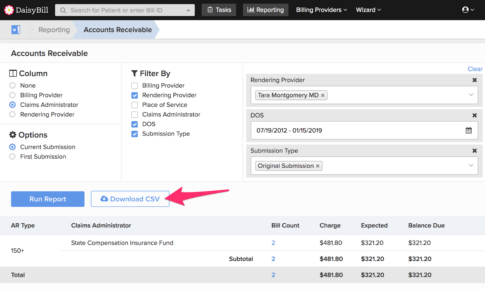Click State Compensation Insurance Fund row text
Image resolution: width=485 pixels, height=289 pixels.
pyautogui.click(x=122, y=243)
